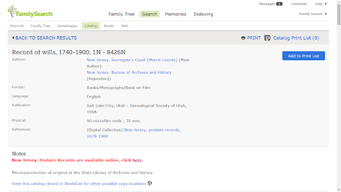
Task: Click the Catalog Print List document icon
Action: 267,38
